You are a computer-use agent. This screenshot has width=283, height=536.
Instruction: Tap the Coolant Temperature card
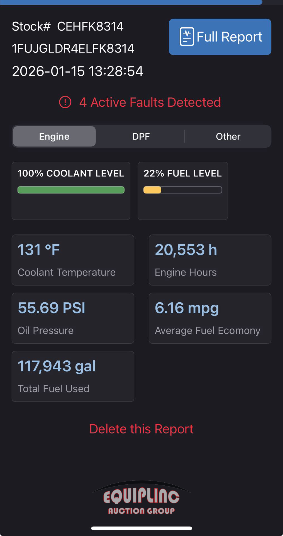click(73, 260)
